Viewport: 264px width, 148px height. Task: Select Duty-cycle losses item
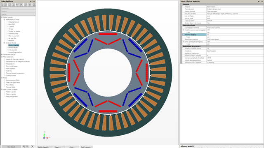click(x=12, y=66)
